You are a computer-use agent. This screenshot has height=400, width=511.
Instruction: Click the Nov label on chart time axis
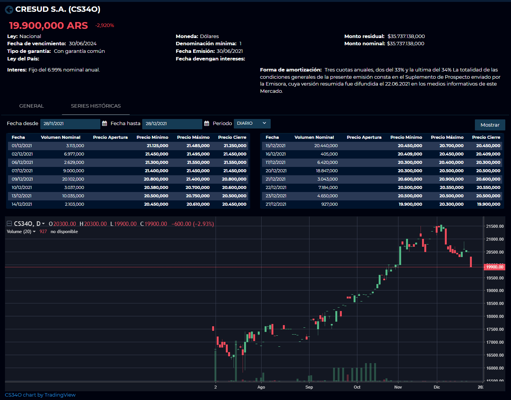(398, 387)
